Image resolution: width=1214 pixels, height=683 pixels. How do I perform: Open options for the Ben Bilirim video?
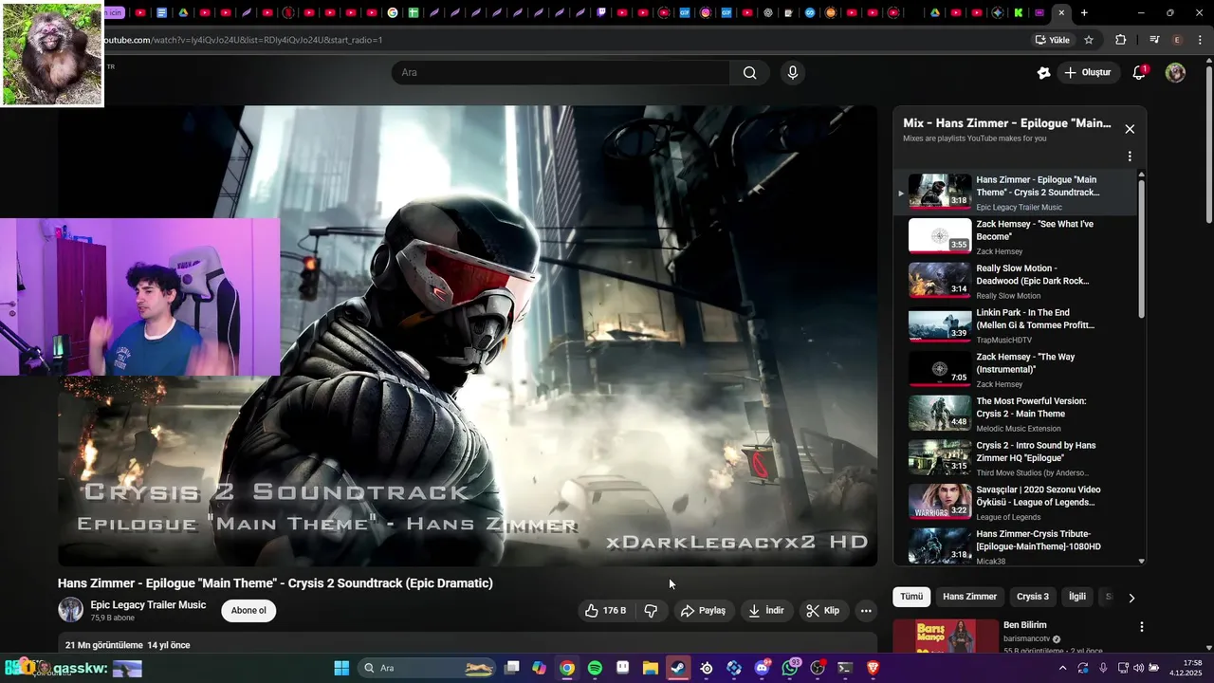[1142, 627]
